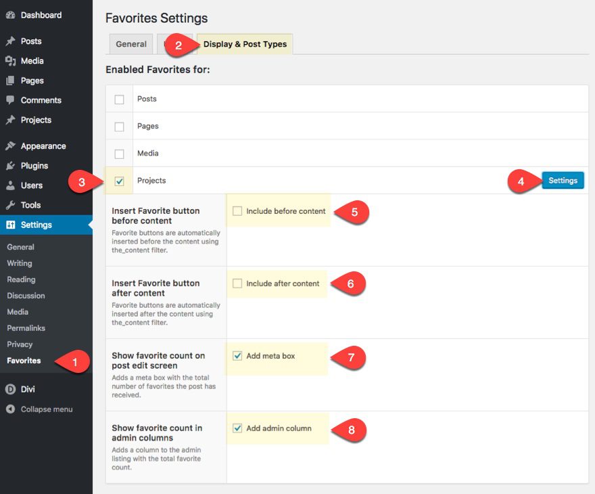The width and height of the screenshot is (595, 494).
Task: Click the blue Projects Settings button
Action: (563, 181)
